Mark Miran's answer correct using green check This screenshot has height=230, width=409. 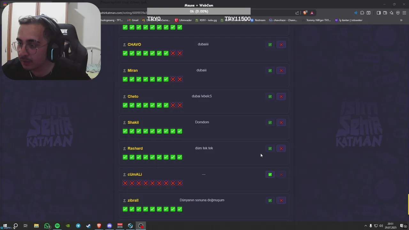tap(270, 71)
